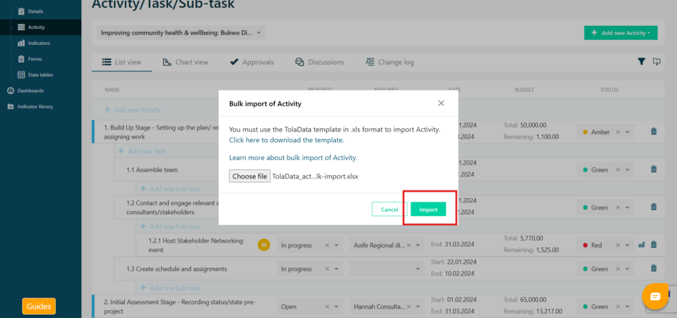Click the Dashboards sidebar icon
This screenshot has width=677, height=318.
click(x=11, y=91)
